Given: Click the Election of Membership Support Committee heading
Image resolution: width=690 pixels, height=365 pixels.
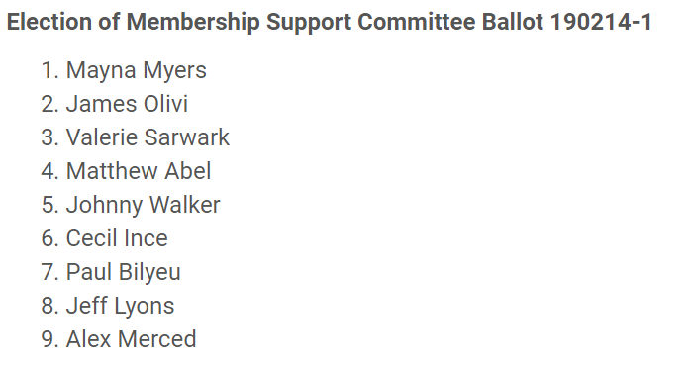Looking at the screenshot, I should pos(329,22).
